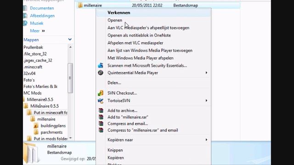The height and width of the screenshot is (165, 294).
Task: Expand TortoiseSVN submenu arrow
Action: pos(206,101)
